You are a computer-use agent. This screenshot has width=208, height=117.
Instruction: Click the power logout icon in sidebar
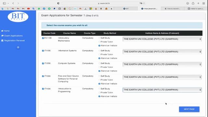coord(18,47)
